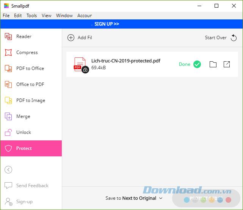
Task: Collapse the sidebar with the back arrow
Action: click(x=8, y=170)
